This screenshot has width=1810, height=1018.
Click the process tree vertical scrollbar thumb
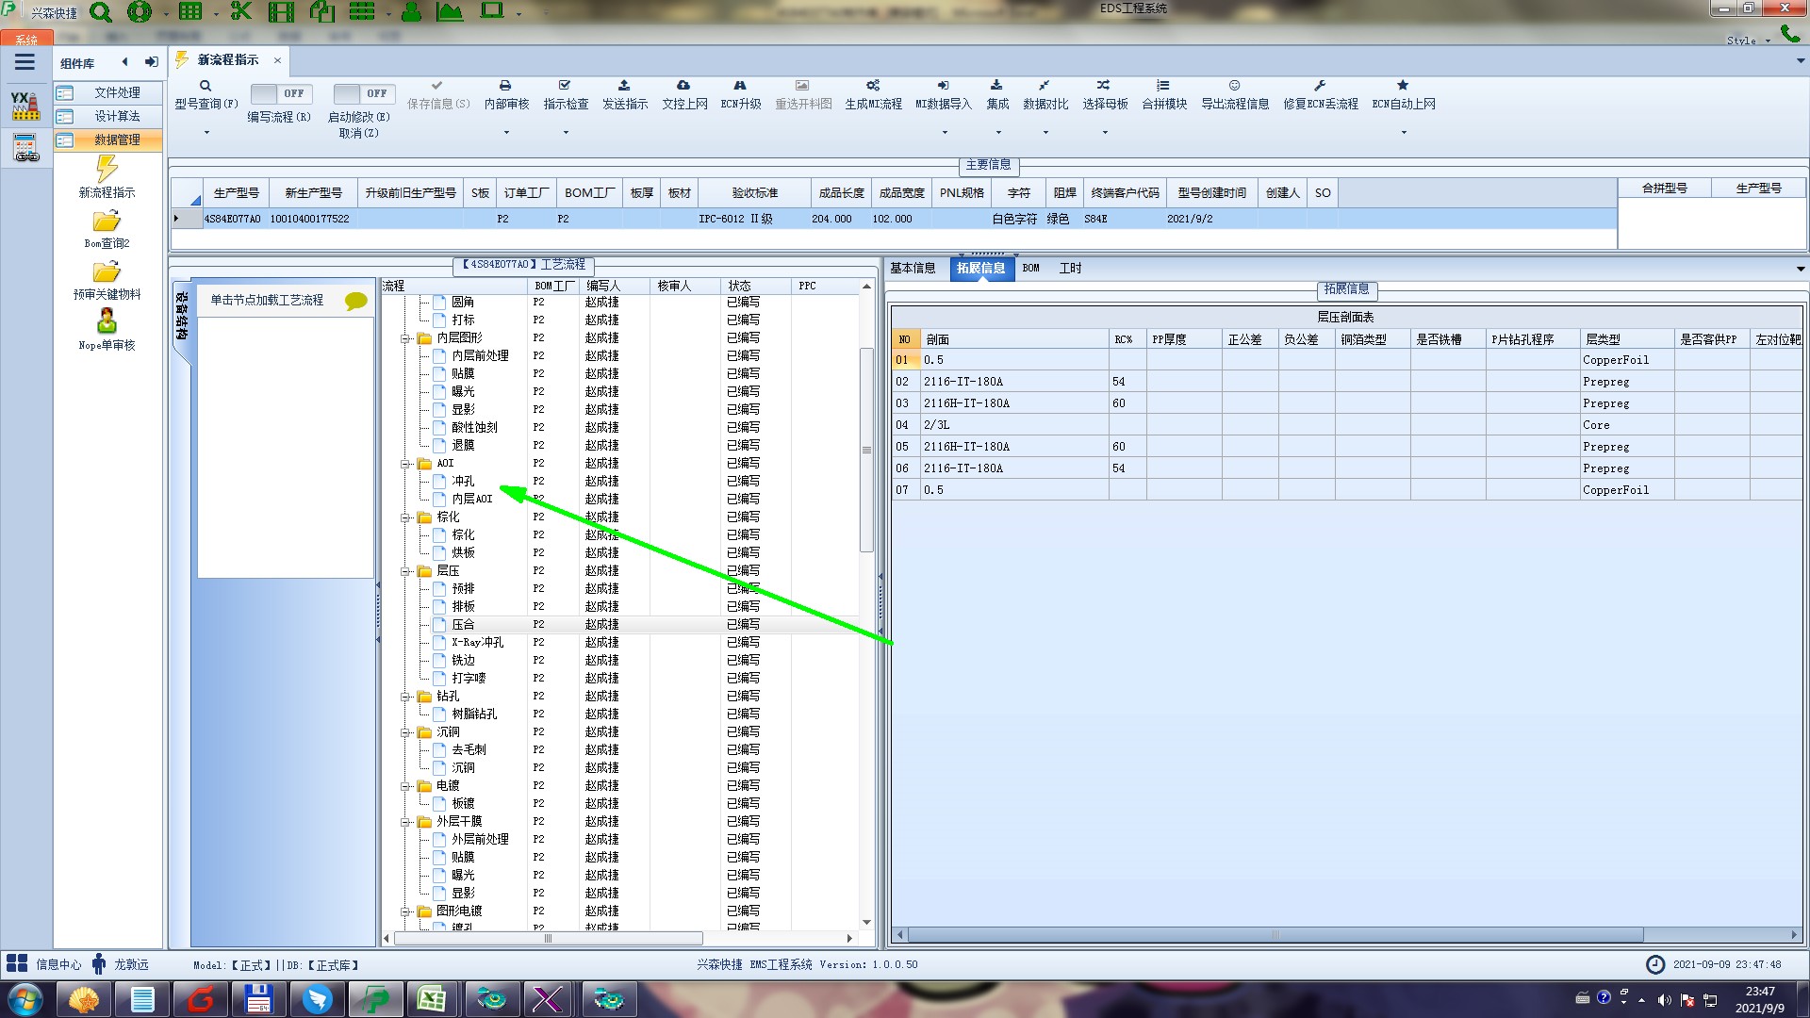pyautogui.click(x=866, y=450)
